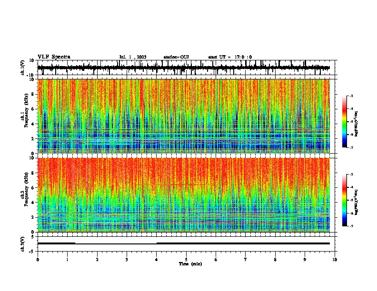Click time axis tick label "10"
The height and width of the screenshot is (291, 377).
(335, 260)
